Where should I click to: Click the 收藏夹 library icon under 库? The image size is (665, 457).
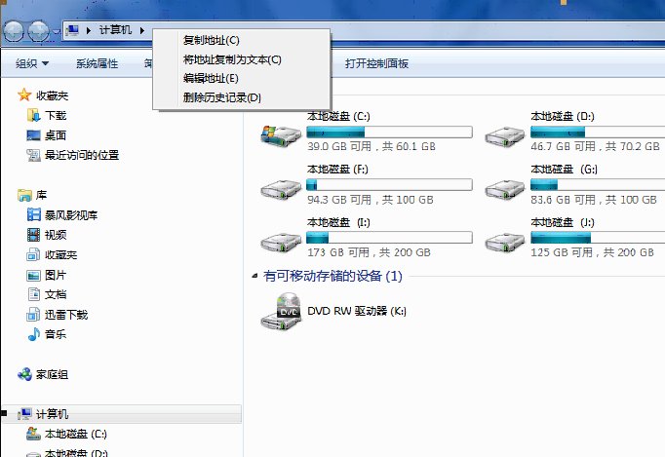[x=33, y=254]
